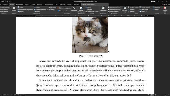This screenshot has width=170, height=96.
Task: Click the Символ (Symbol) button
Action: [x=156, y=10]
